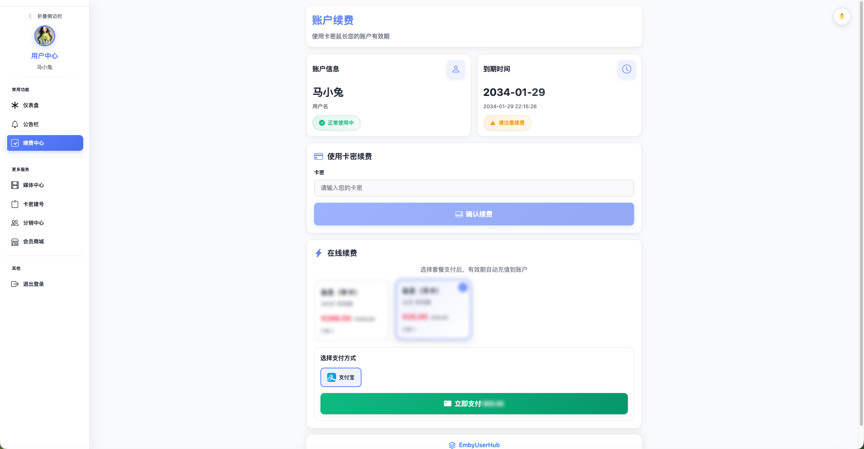Click the 会员商城 store icon
Screen dimensions: 864x449
tap(15, 242)
